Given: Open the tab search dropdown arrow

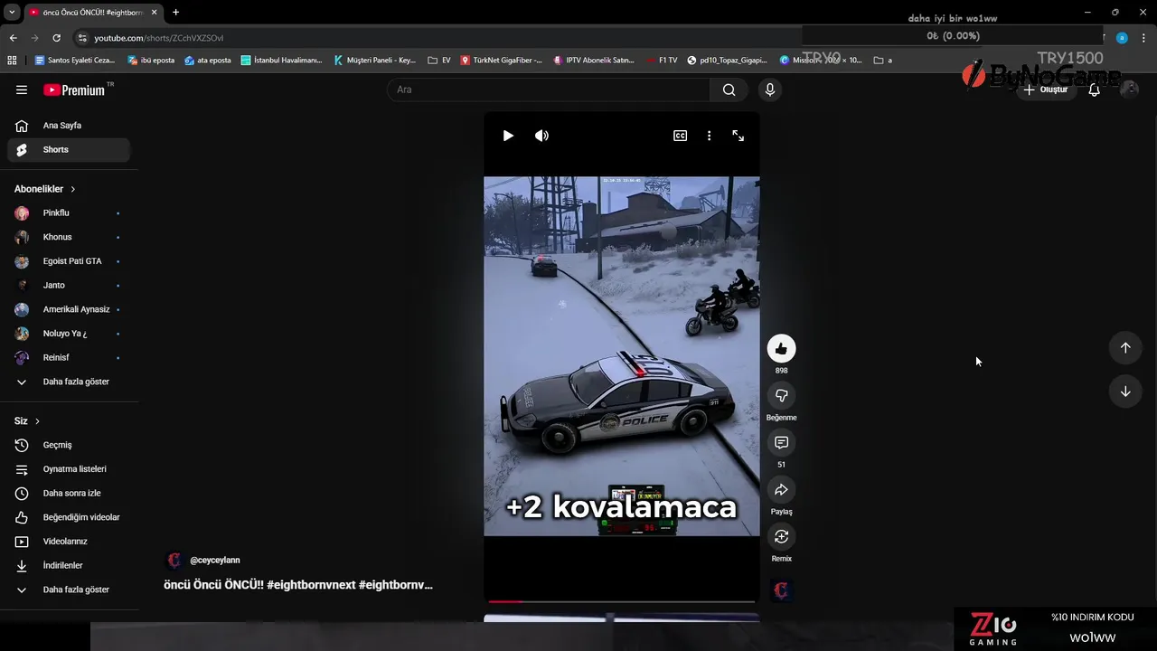Looking at the screenshot, I should click(x=12, y=13).
